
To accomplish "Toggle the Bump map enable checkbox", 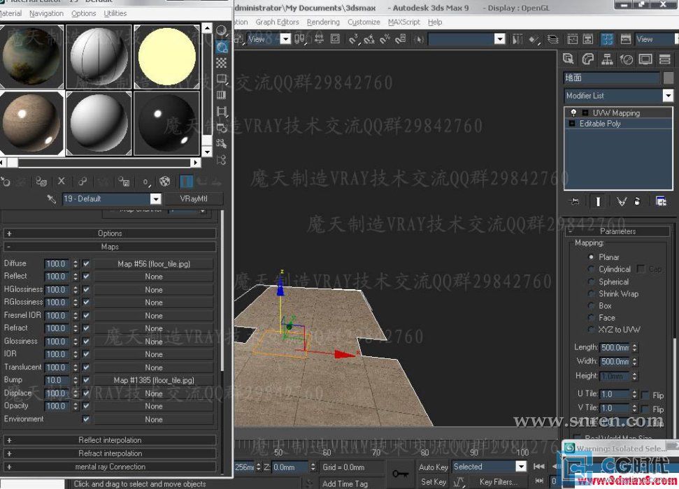I will pos(86,380).
